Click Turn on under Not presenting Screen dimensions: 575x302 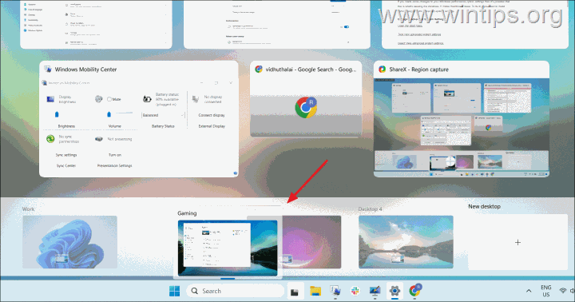[115, 155]
